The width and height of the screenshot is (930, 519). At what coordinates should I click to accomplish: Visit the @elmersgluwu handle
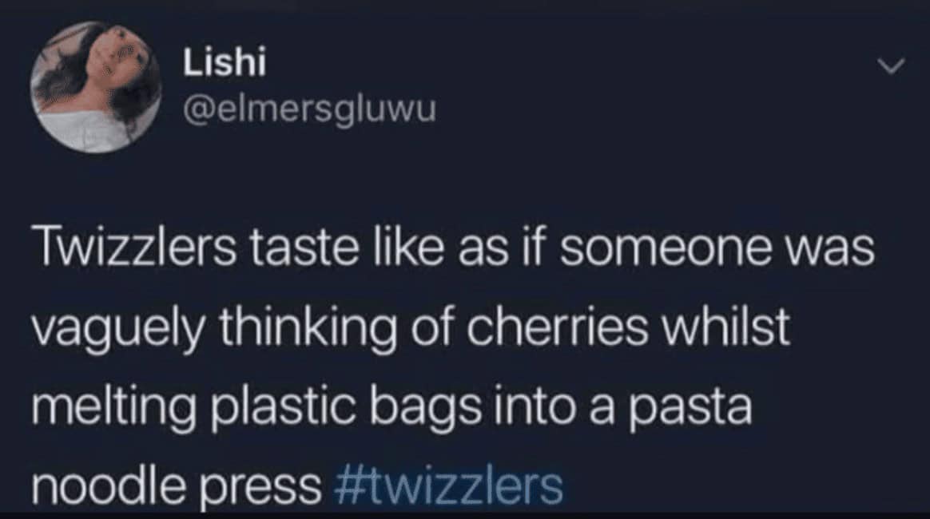[310, 109]
